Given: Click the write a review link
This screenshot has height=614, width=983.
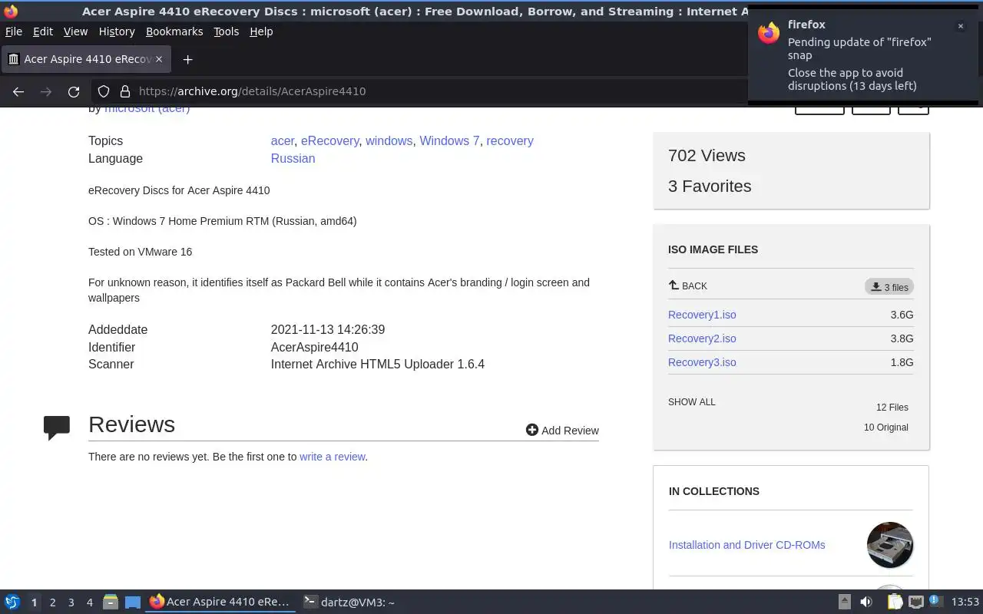Looking at the screenshot, I should click(x=333, y=457).
